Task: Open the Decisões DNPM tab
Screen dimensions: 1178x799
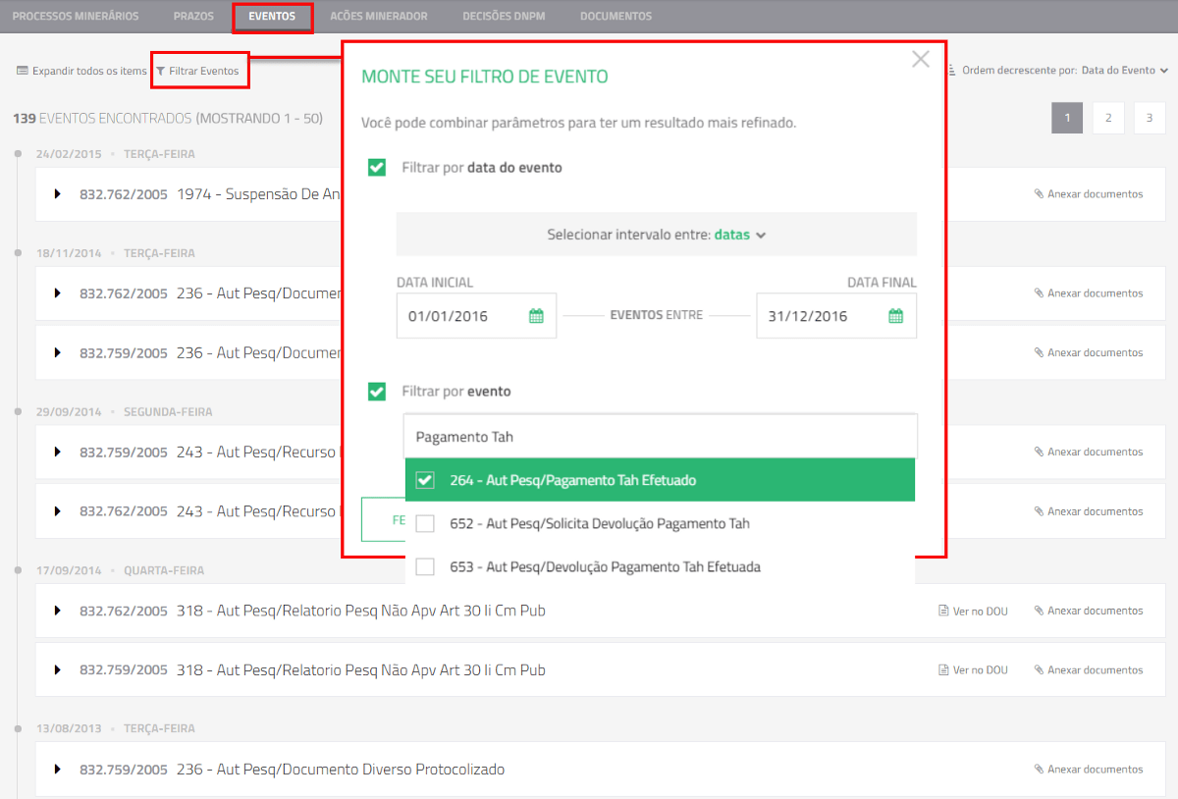Action: pos(504,17)
